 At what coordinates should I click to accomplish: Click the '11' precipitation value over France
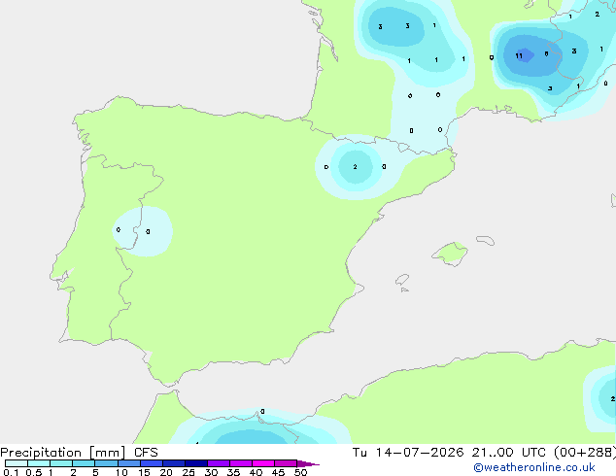pyautogui.click(x=519, y=55)
